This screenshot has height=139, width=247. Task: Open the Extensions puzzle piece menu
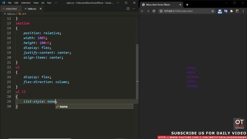232,11
